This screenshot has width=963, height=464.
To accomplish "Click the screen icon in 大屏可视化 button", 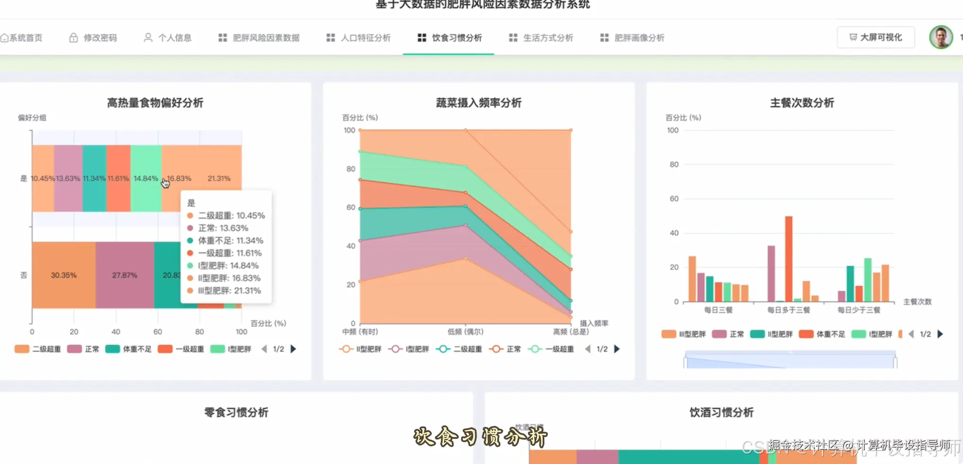I will [x=853, y=37].
